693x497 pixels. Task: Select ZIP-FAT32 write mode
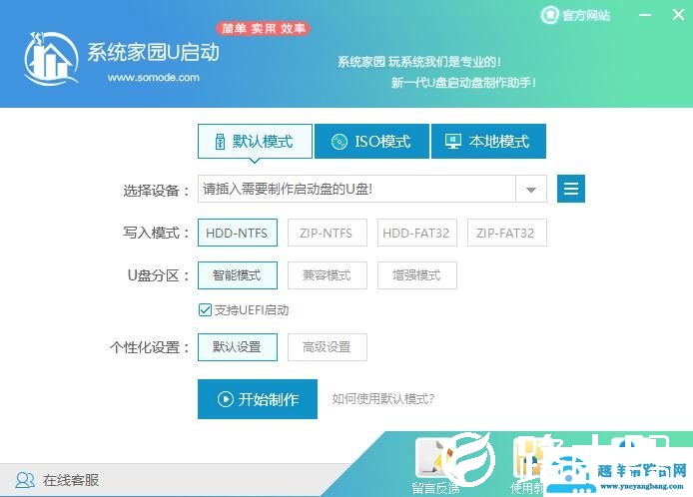click(507, 233)
